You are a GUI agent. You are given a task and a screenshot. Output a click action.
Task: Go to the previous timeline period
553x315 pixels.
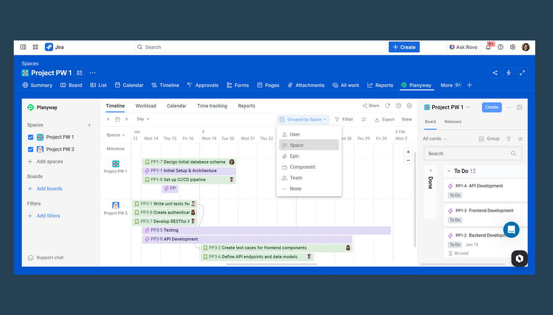coord(108,119)
